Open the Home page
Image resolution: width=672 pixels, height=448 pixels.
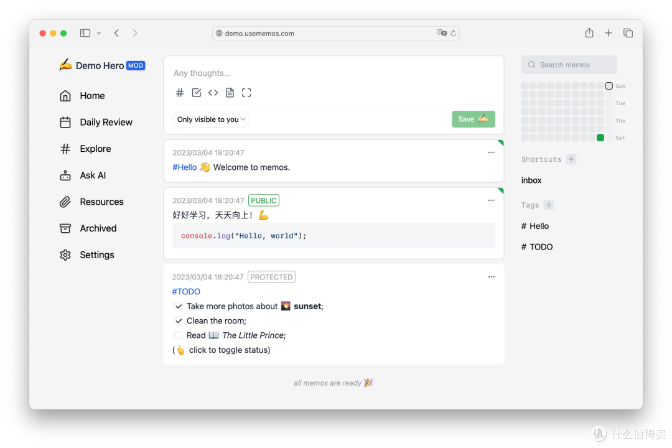tap(82, 96)
